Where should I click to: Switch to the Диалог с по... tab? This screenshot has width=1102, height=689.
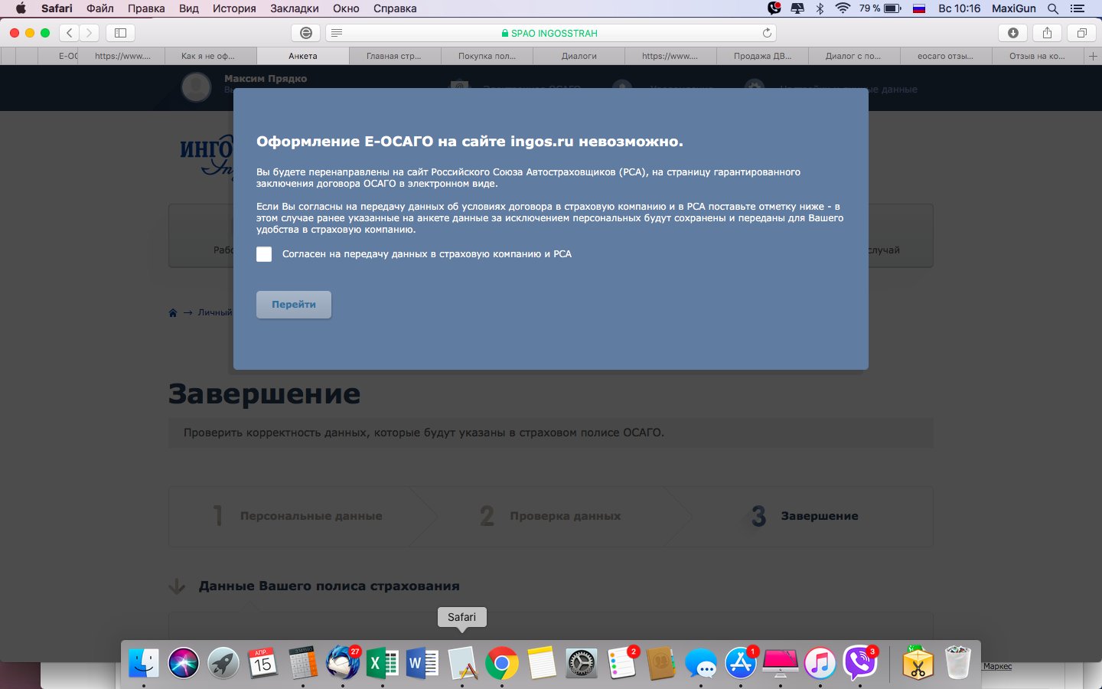(854, 56)
